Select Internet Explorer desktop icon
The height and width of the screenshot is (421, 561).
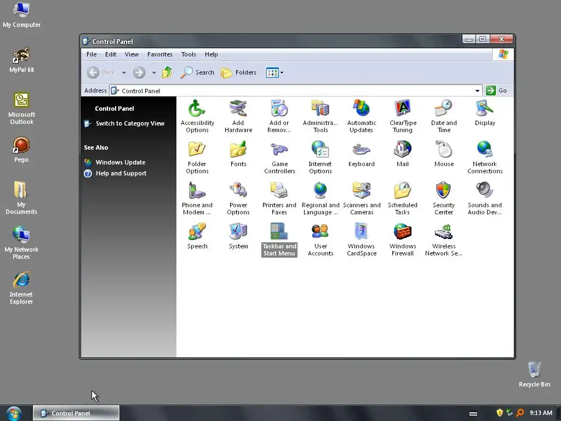pos(21,288)
